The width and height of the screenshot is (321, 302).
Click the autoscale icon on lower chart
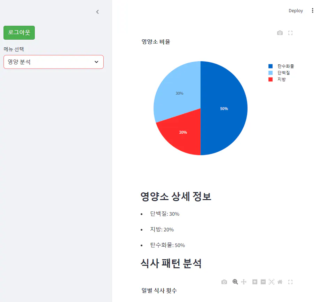click(272, 282)
